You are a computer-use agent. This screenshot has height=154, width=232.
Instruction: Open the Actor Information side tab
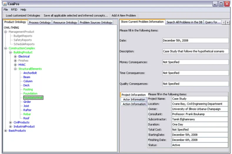coord(134,99)
